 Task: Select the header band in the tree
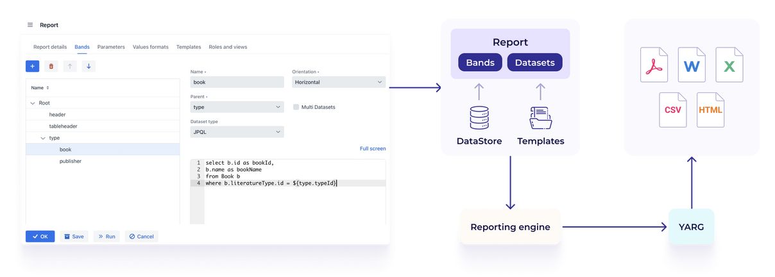103,115
